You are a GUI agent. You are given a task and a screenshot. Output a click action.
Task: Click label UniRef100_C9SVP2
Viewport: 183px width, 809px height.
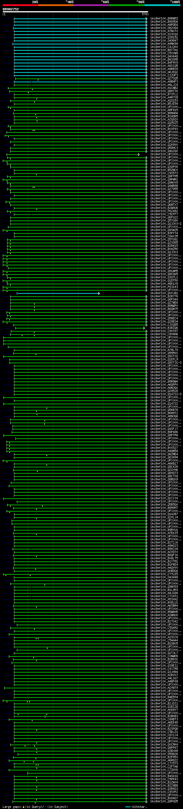pyautogui.click(x=164, y=792)
